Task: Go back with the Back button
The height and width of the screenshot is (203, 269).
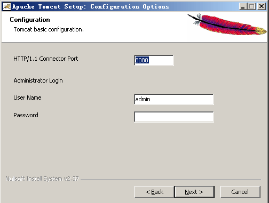Action: pos(154,192)
